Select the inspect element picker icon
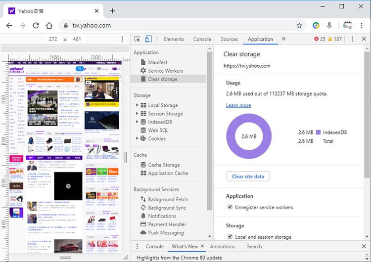Image resolution: width=371 pixels, height=262 pixels. (137, 39)
